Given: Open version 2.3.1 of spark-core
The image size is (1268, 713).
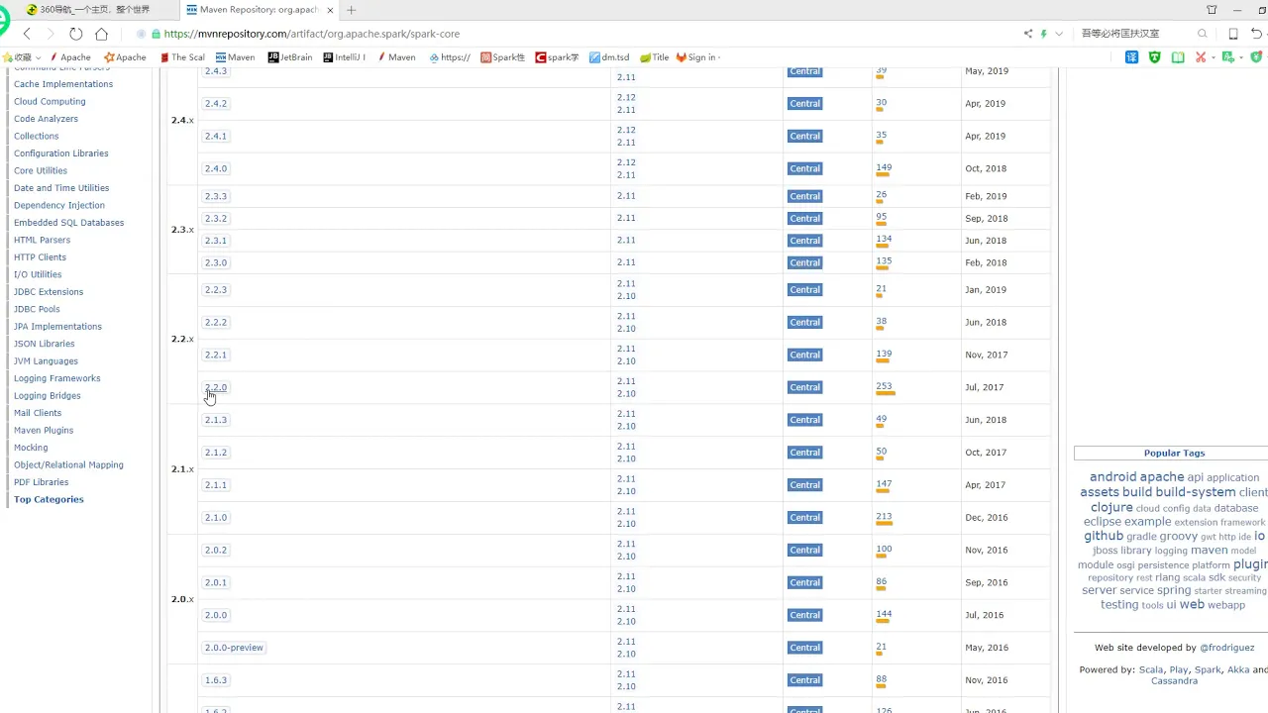Looking at the screenshot, I should point(216,241).
